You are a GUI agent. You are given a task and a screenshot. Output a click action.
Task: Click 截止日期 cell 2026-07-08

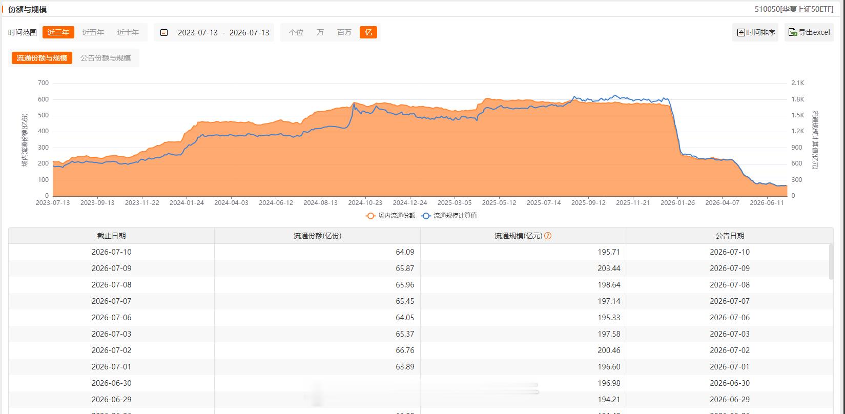(112, 285)
